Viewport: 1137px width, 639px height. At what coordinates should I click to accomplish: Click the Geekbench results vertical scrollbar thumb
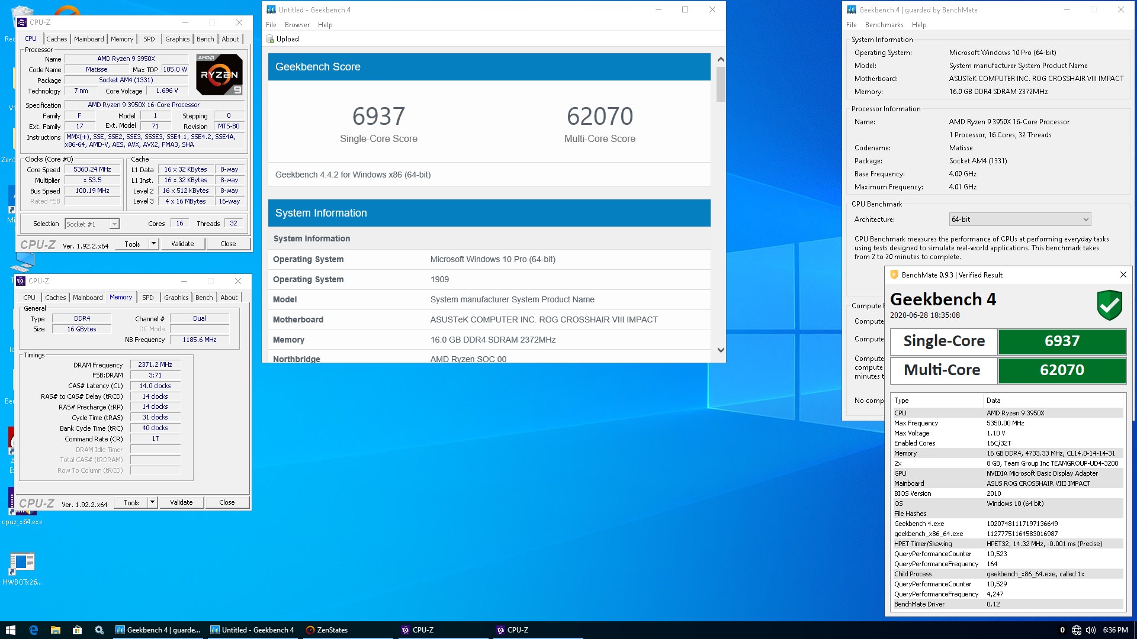[721, 84]
